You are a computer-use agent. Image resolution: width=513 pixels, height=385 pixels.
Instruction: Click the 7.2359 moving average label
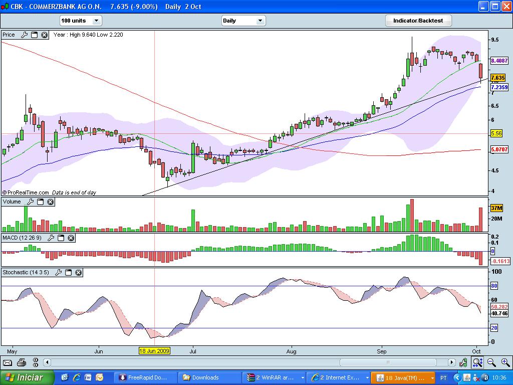pyautogui.click(x=499, y=87)
